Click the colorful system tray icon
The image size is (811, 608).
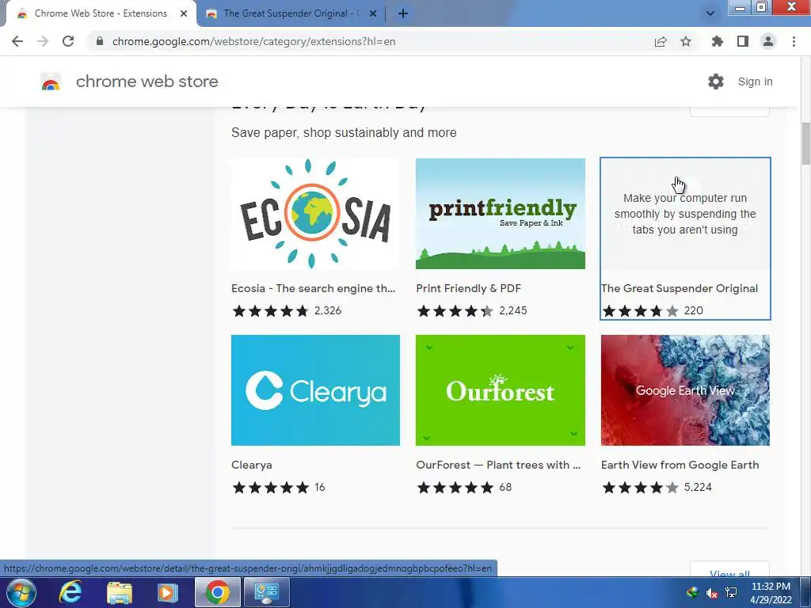tap(692, 592)
